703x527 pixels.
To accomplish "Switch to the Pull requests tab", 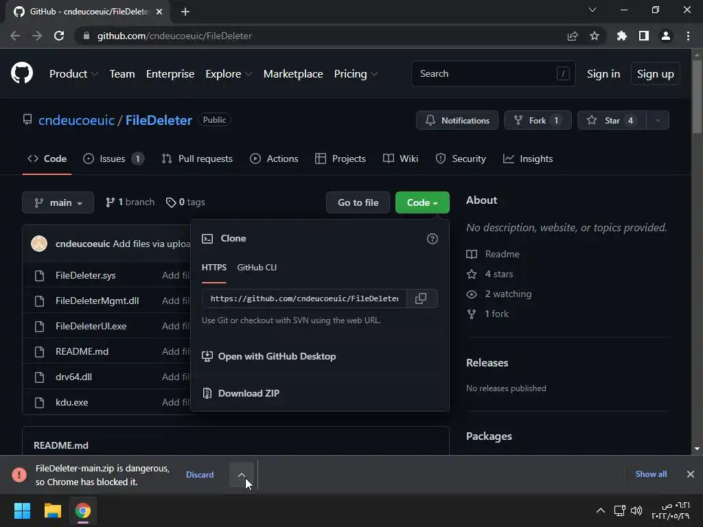I will [x=197, y=159].
